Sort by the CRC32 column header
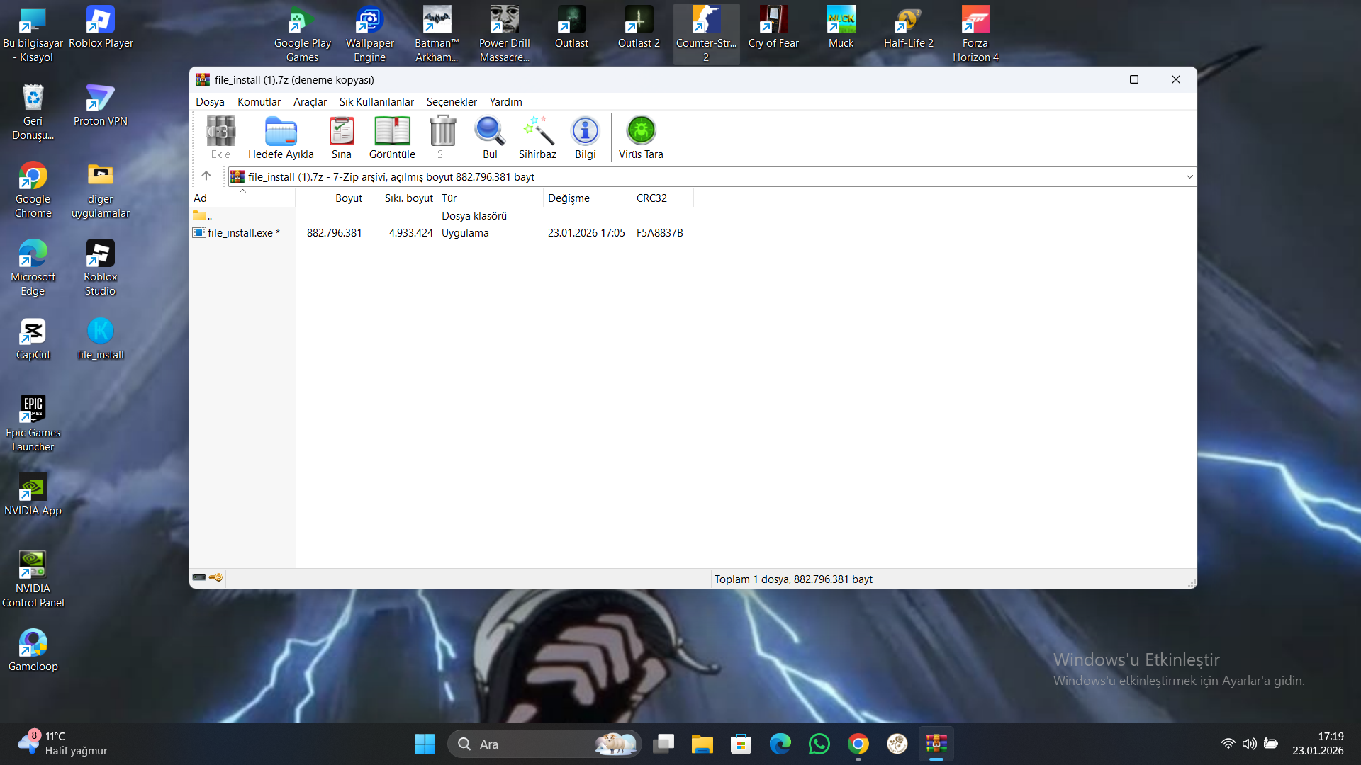 click(663, 198)
